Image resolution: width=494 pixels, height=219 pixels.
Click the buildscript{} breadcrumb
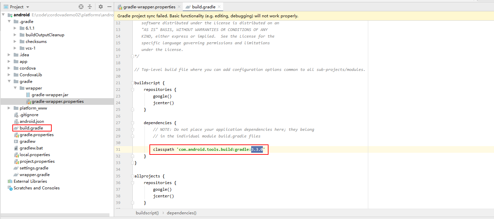click(147, 213)
